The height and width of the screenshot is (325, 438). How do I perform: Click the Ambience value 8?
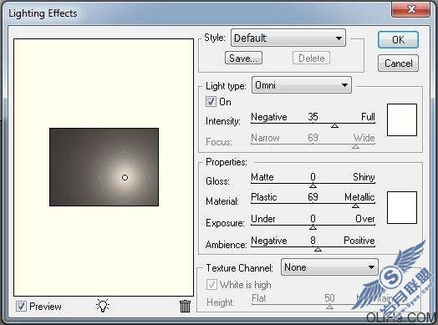point(313,240)
